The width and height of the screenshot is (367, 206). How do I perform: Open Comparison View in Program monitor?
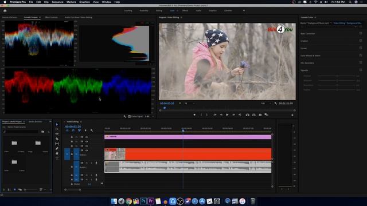[266, 115]
